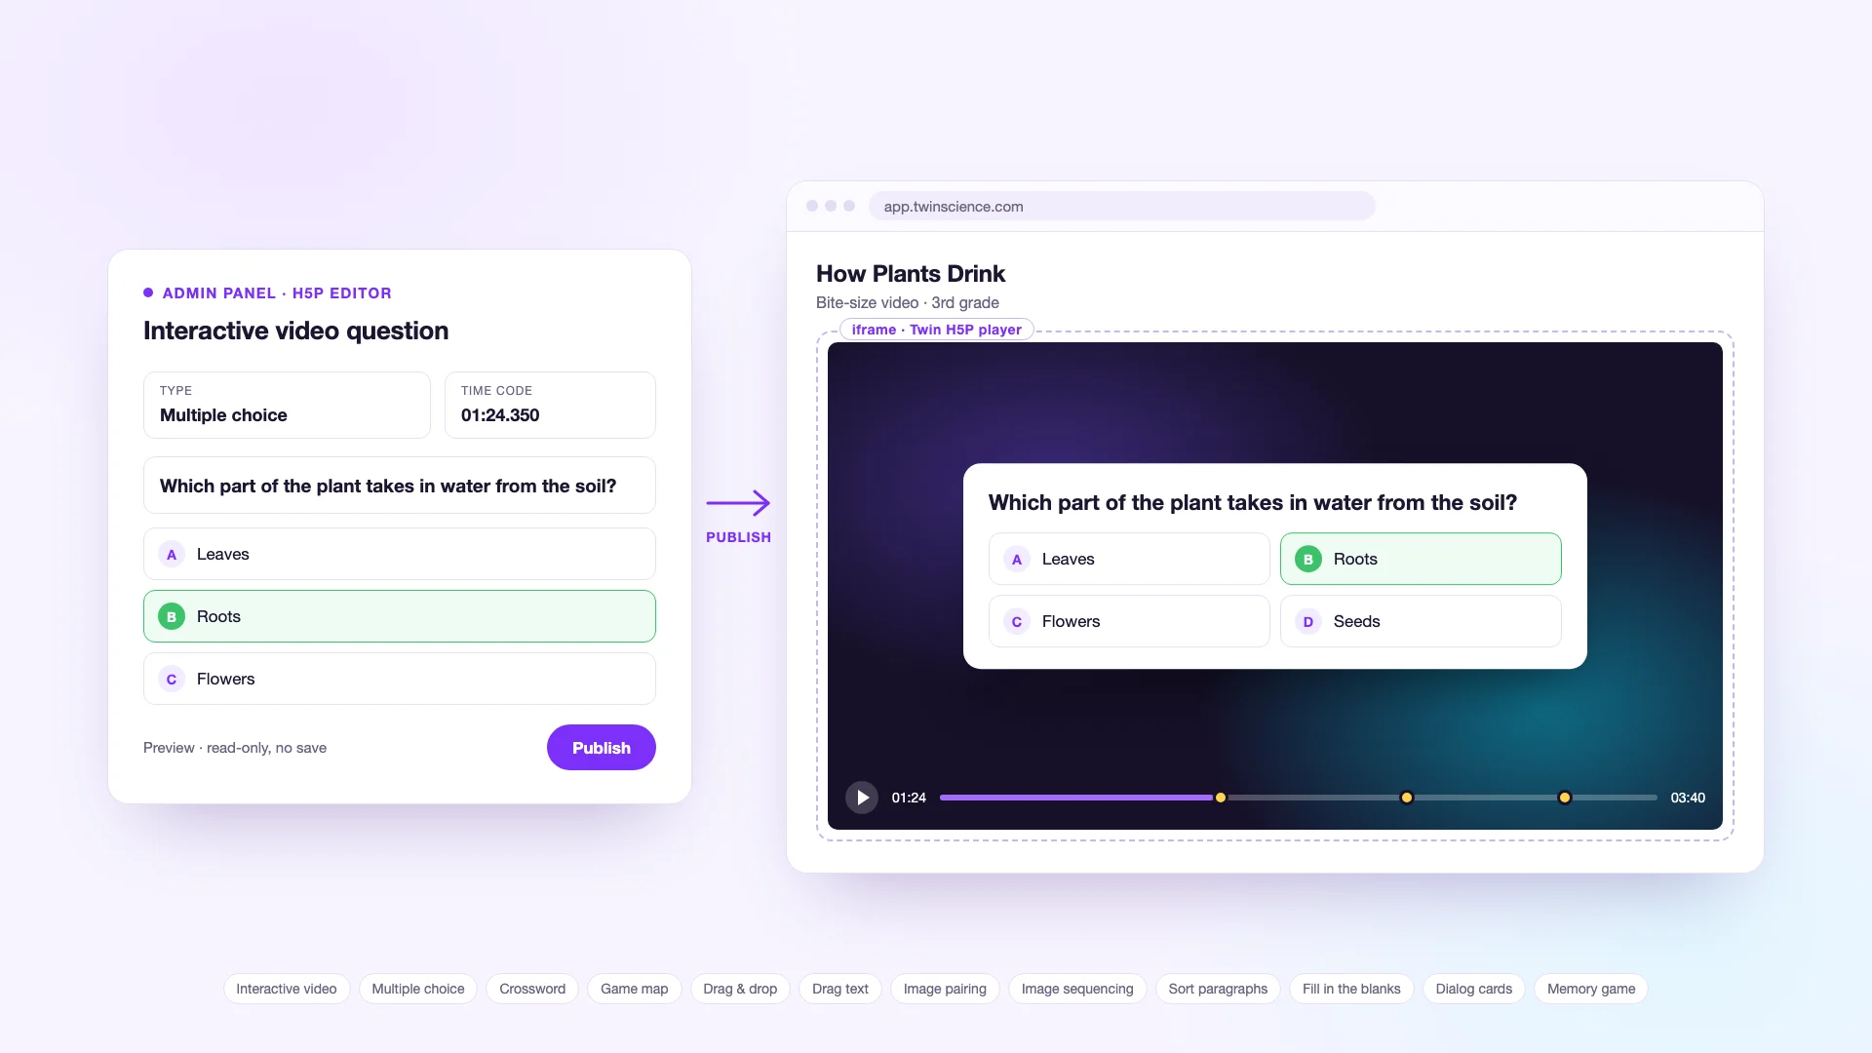Select the Sort paragraphs chip
This screenshot has height=1053, width=1872.
coord(1218,989)
